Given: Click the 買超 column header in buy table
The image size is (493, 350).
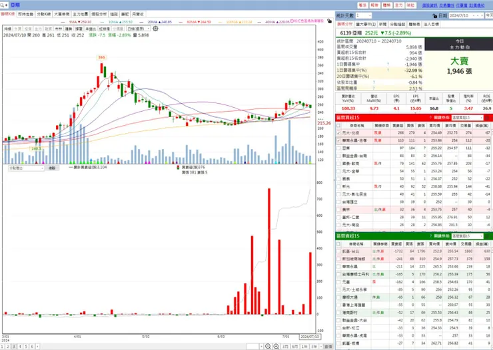Looking at the screenshot, I should 398,125.
